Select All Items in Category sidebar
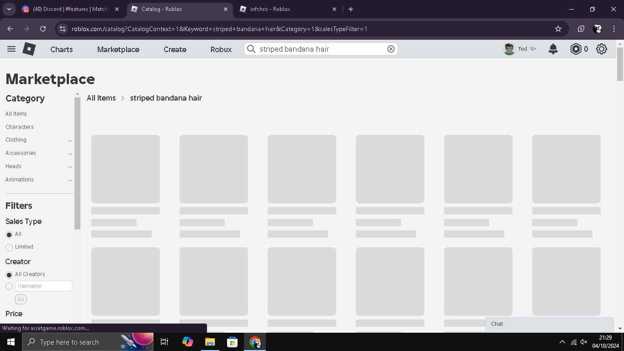This screenshot has height=351, width=624. point(16,114)
